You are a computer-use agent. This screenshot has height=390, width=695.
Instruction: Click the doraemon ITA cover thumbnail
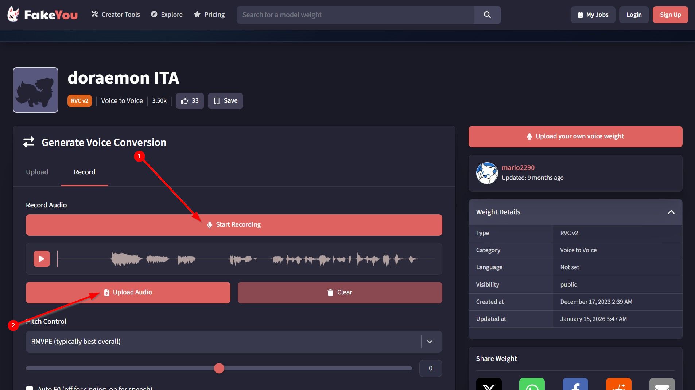point(36,90)
